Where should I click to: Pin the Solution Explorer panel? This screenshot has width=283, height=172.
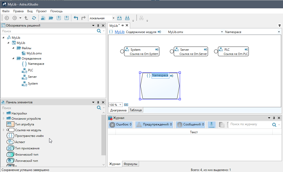pos(98,26)
